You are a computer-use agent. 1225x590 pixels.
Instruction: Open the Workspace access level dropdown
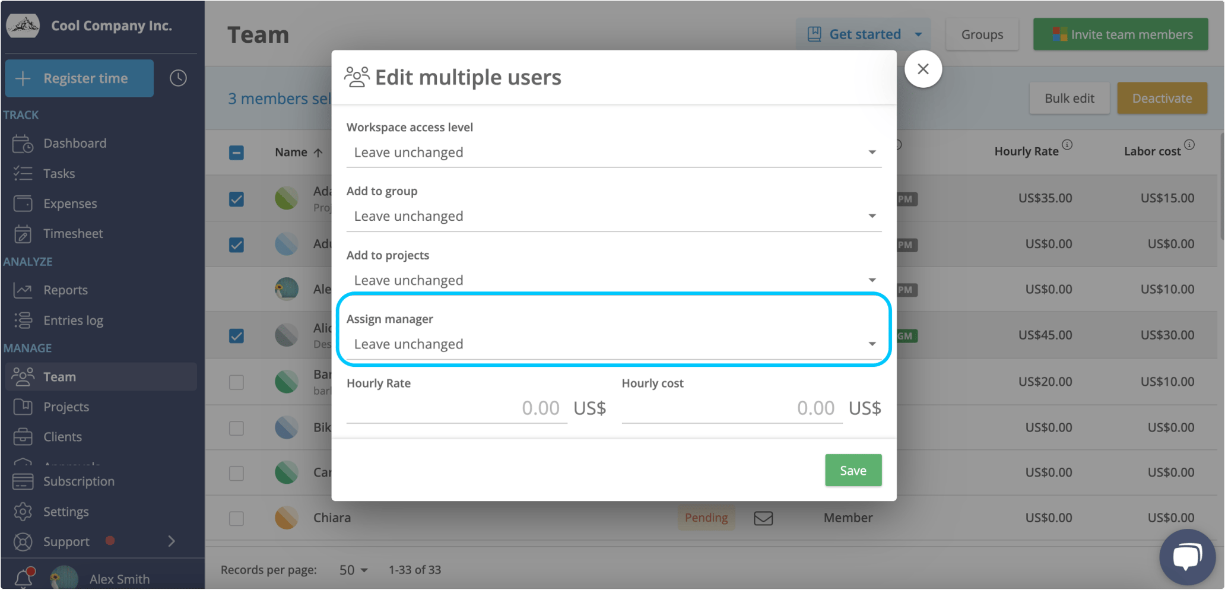(614, 153)
